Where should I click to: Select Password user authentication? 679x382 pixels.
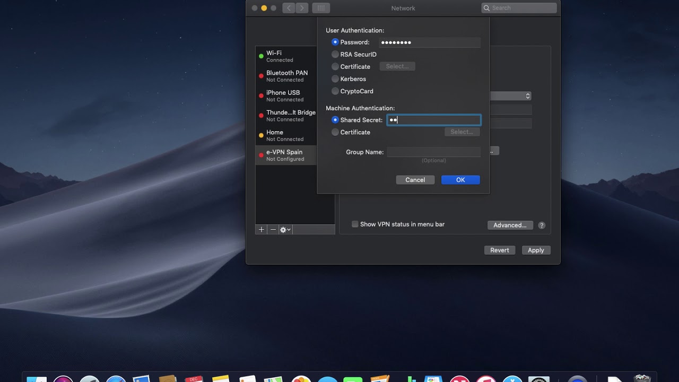point(335,42)
